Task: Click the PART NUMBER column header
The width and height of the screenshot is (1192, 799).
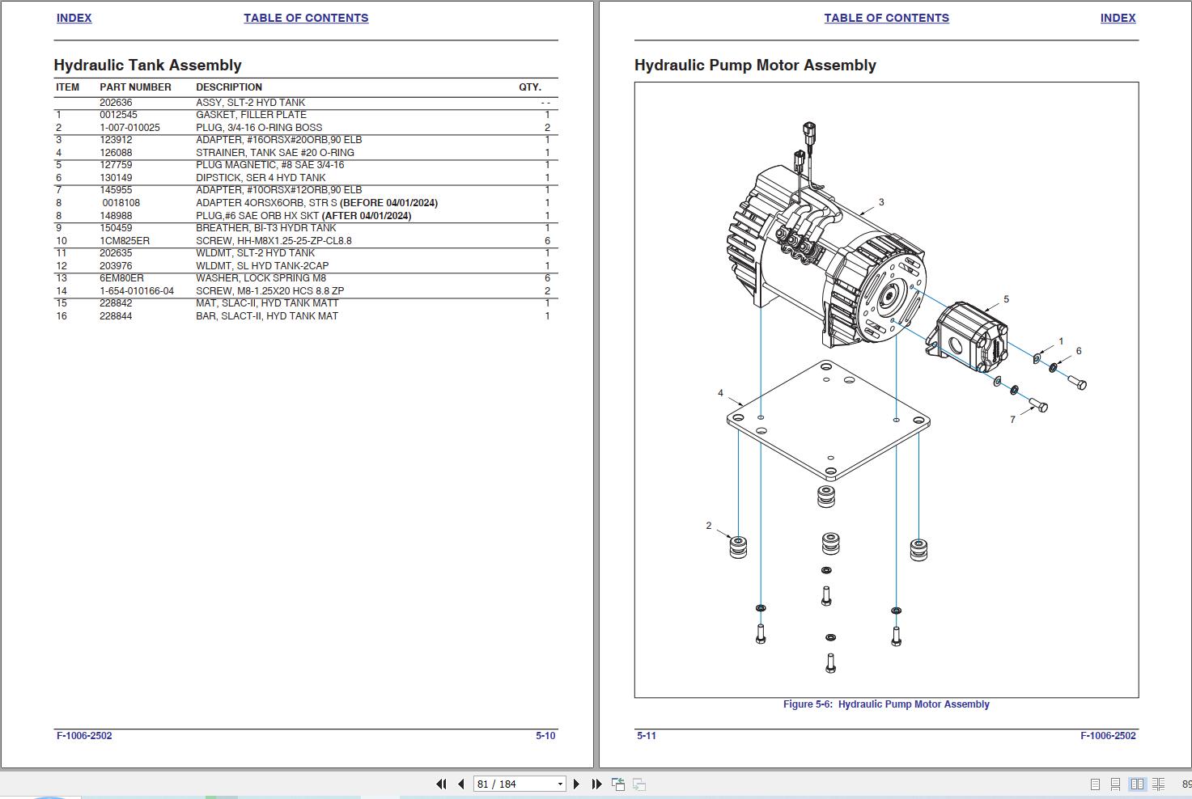Action: coord(135,87)
